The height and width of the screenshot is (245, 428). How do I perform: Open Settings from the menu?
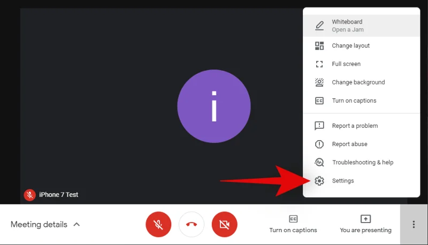pyautogui.click(x=362, y=181)
